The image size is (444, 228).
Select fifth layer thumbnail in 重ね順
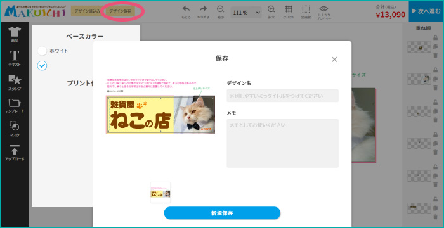419,176
